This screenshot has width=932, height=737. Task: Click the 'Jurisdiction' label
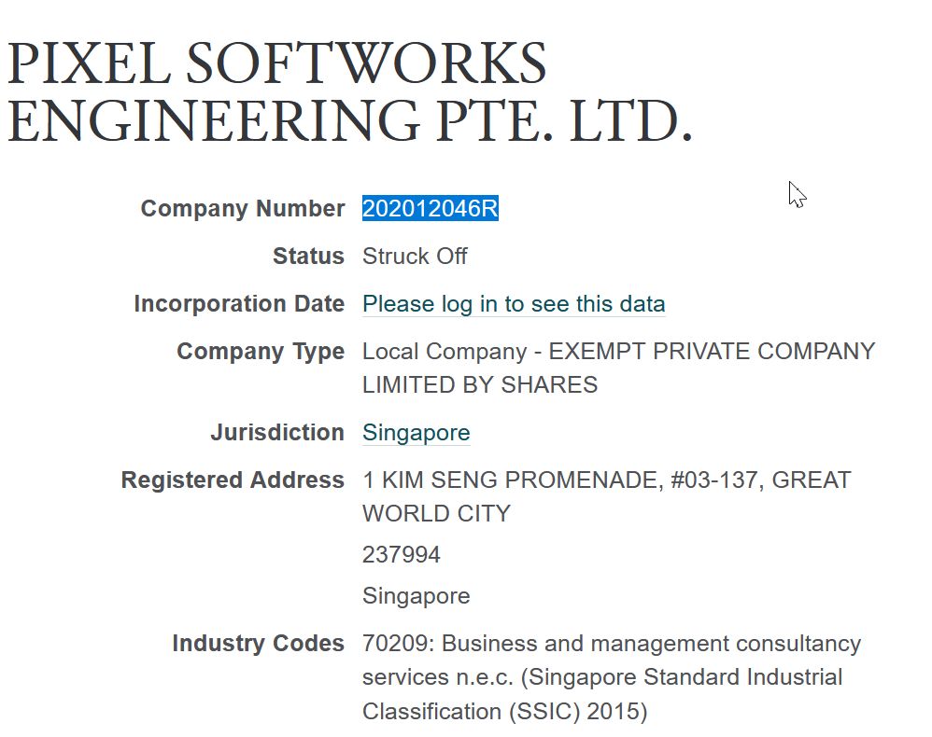pos(277,432)
